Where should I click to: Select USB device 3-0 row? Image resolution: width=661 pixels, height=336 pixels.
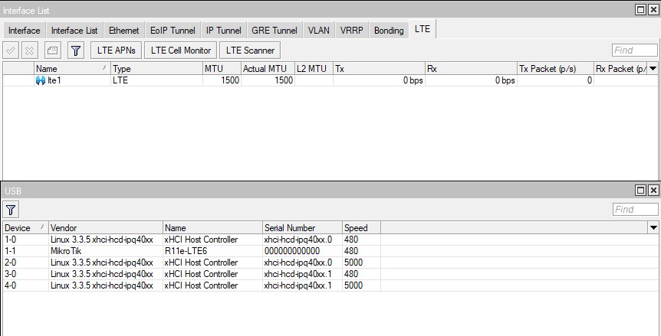[x=330, y=274]
